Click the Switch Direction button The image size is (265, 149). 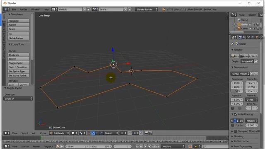click(x=18, y=67)
